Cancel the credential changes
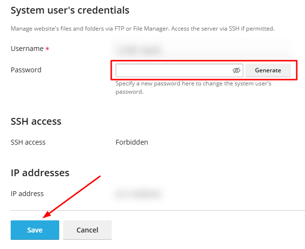Screen dimensions: 305x249 pyautogui.click(x=87, y=230)
